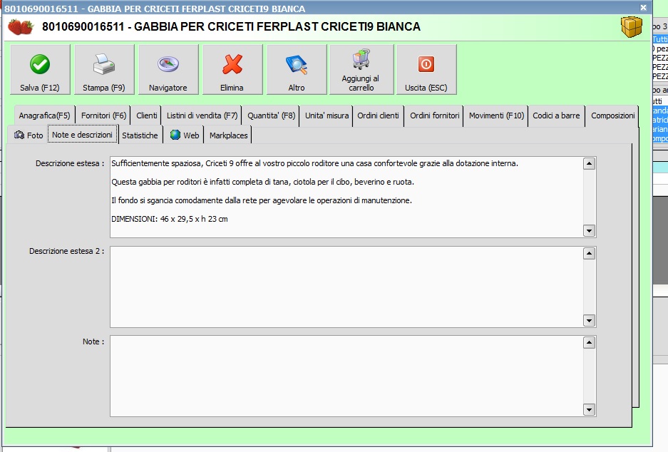Close the product window with the X

click(x=643, y=8)
